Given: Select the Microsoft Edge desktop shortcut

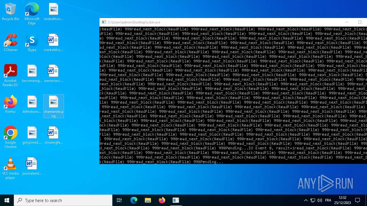Looking at the screenshot, I should click(32, 14).
